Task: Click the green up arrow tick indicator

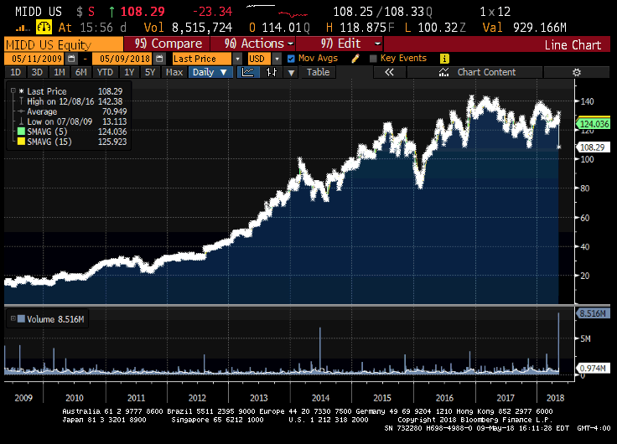Action: pos(111,12)
